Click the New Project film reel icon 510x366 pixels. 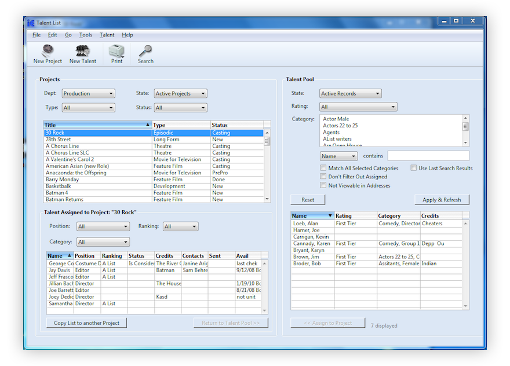click(x=48, y=51)
